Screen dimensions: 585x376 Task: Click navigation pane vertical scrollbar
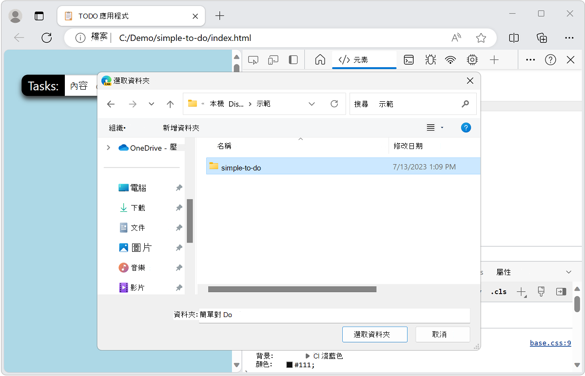tap(190, 221)
